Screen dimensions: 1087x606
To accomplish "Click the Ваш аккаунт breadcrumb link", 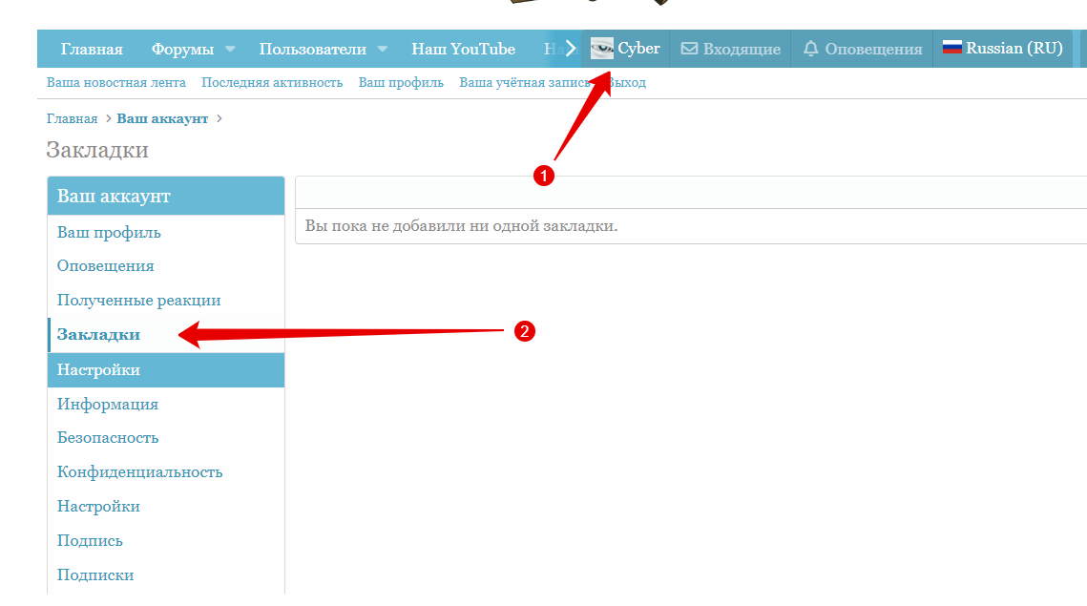I will coord(162,119).
